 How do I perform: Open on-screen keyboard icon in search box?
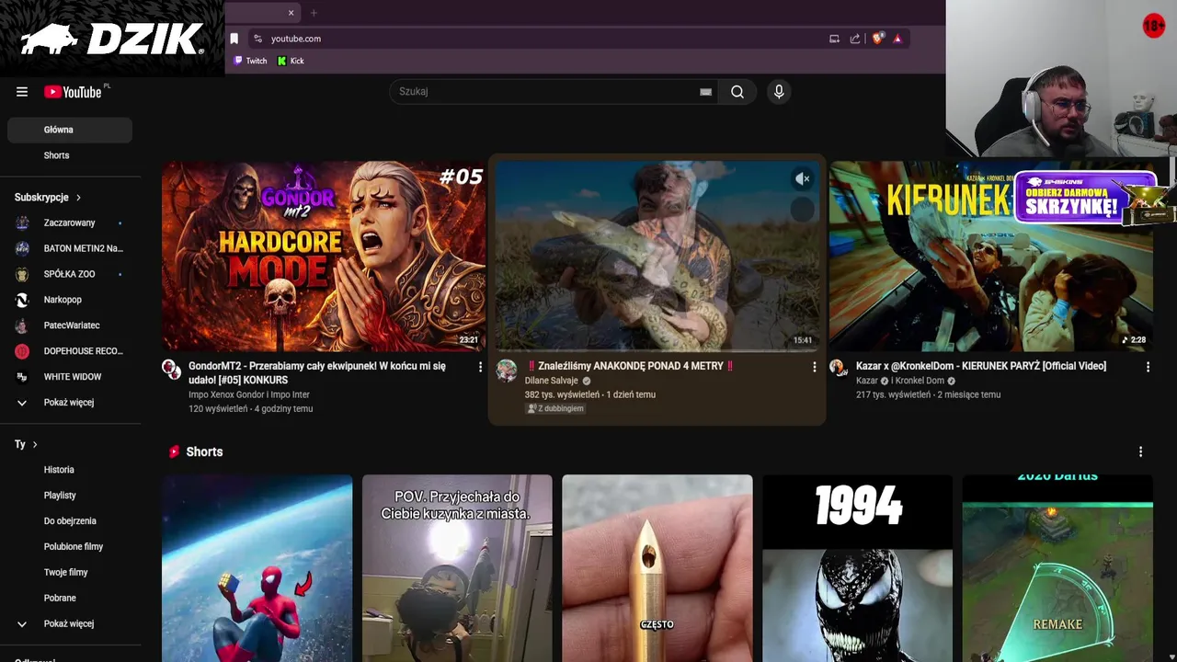coord(705,92)
